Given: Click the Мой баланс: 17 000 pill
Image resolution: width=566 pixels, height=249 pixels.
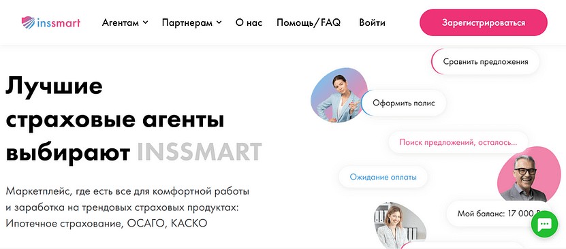Looking at the screenshot, I should click(500, 214).
